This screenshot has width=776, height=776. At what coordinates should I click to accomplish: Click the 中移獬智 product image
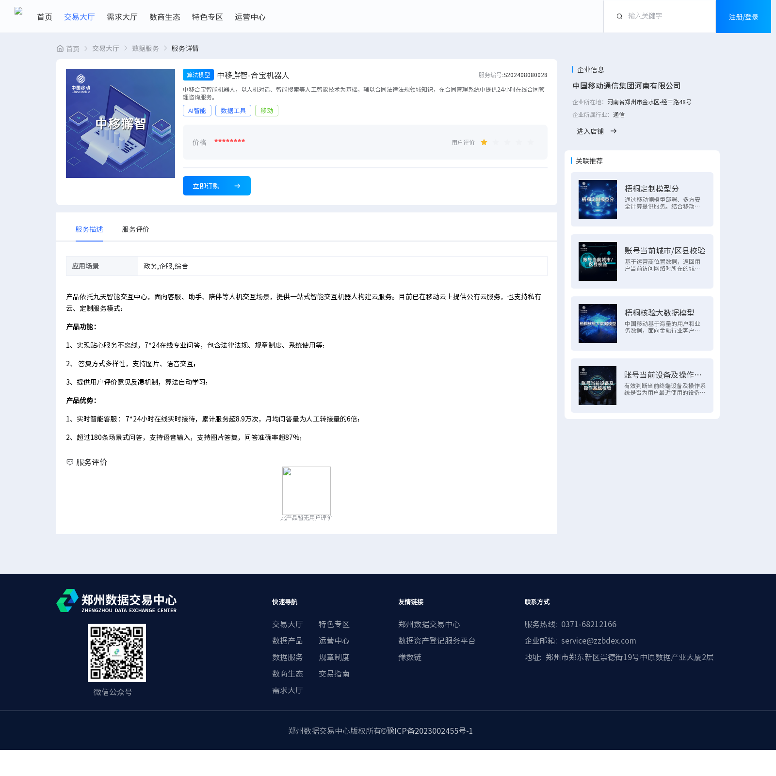click(x=120, y=123)
